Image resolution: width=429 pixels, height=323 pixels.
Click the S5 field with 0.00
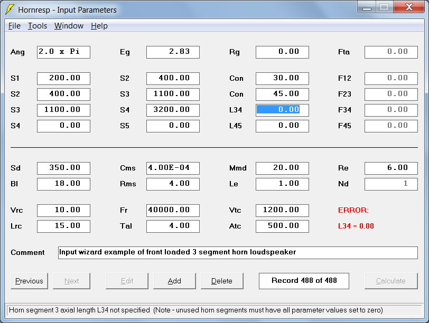click(173, 126)
